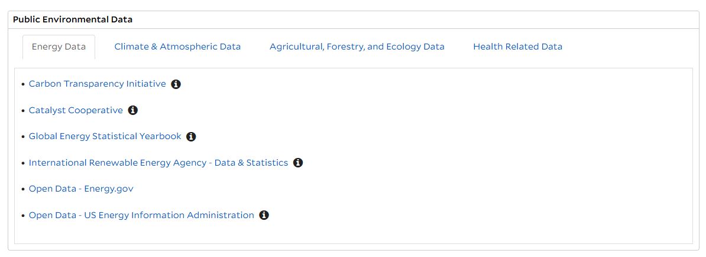Click the bullet before Global Energy Statistical Yearbook
This screenshot has width=706, height=257.
pos(23,137)
